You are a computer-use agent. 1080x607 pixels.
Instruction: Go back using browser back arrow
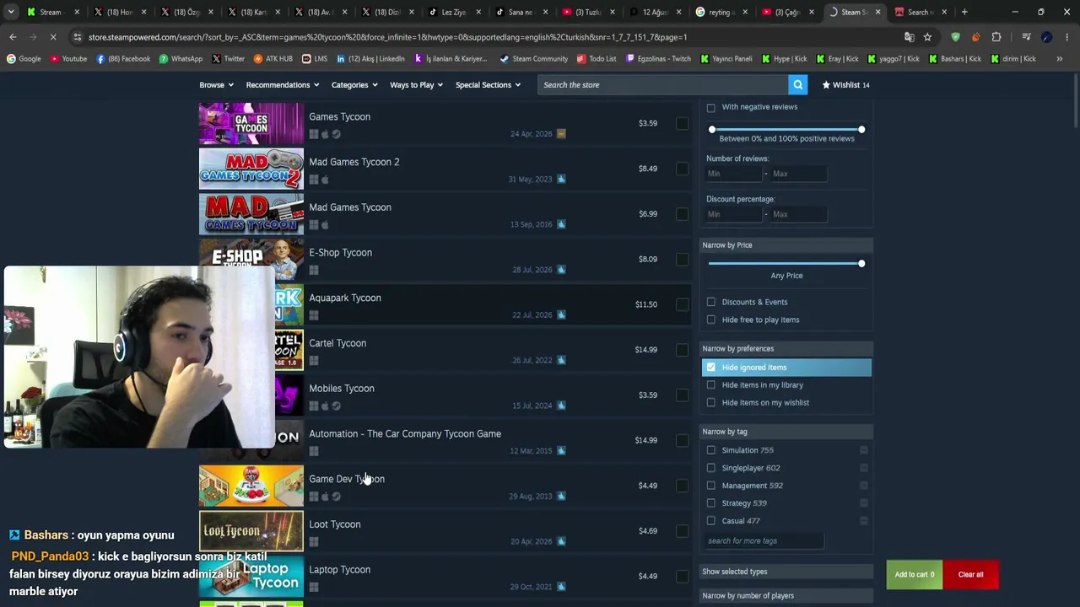coord(13,37)
